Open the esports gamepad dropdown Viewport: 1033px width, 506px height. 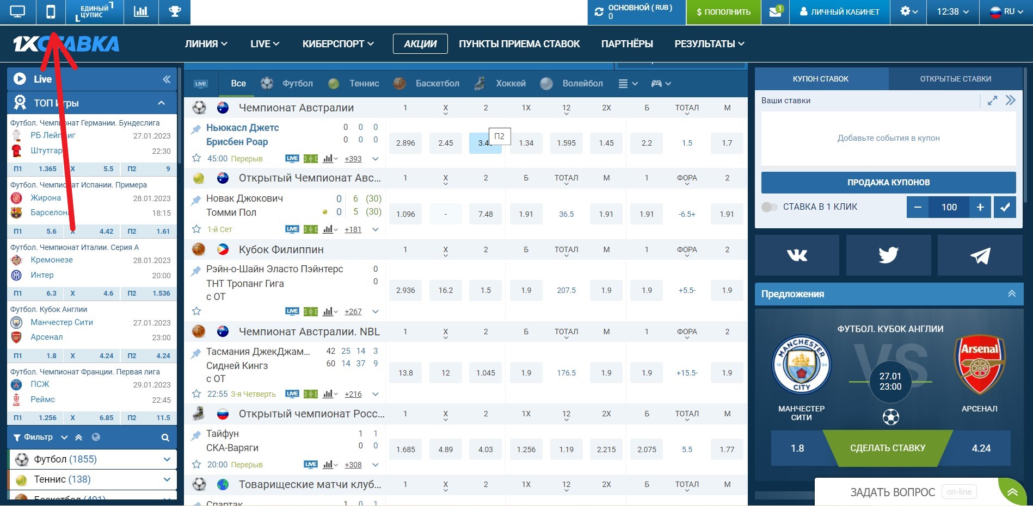[x=661, y=84]
